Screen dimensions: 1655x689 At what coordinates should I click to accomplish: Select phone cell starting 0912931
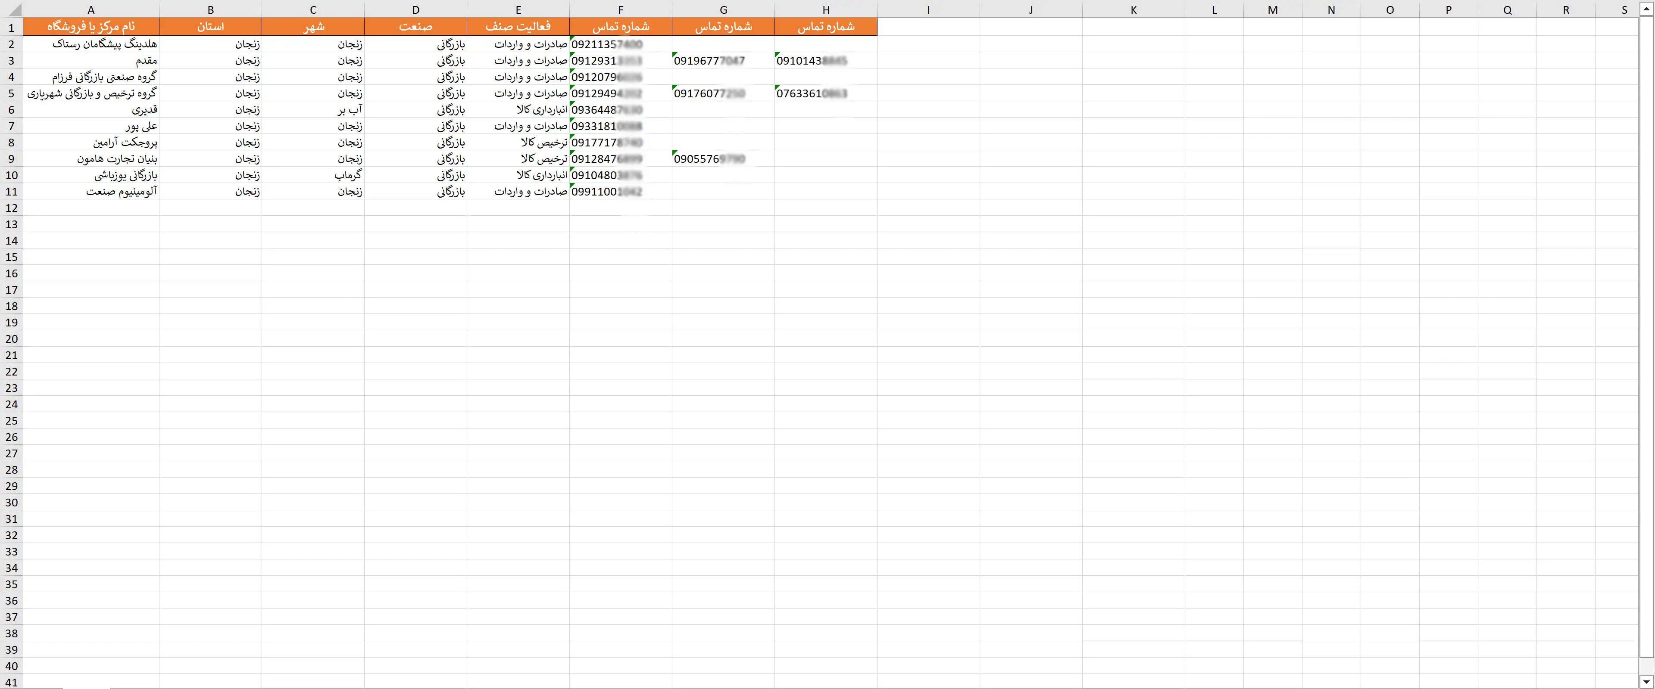[x=621, y=60]
